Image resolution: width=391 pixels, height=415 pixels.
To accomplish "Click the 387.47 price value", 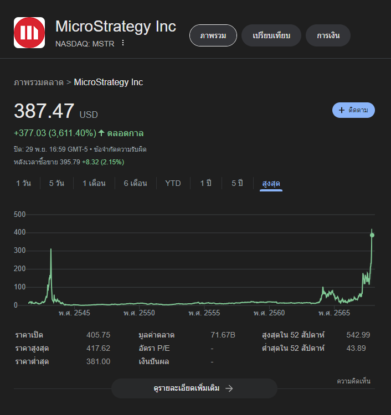I will pyautogui.click(x=44, y=111).
